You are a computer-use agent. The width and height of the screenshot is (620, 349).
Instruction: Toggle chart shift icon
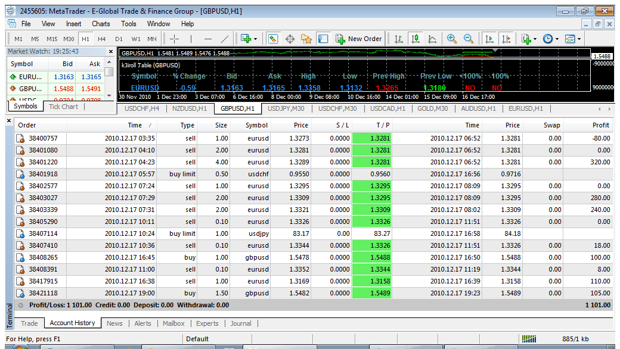coord(506,39)
